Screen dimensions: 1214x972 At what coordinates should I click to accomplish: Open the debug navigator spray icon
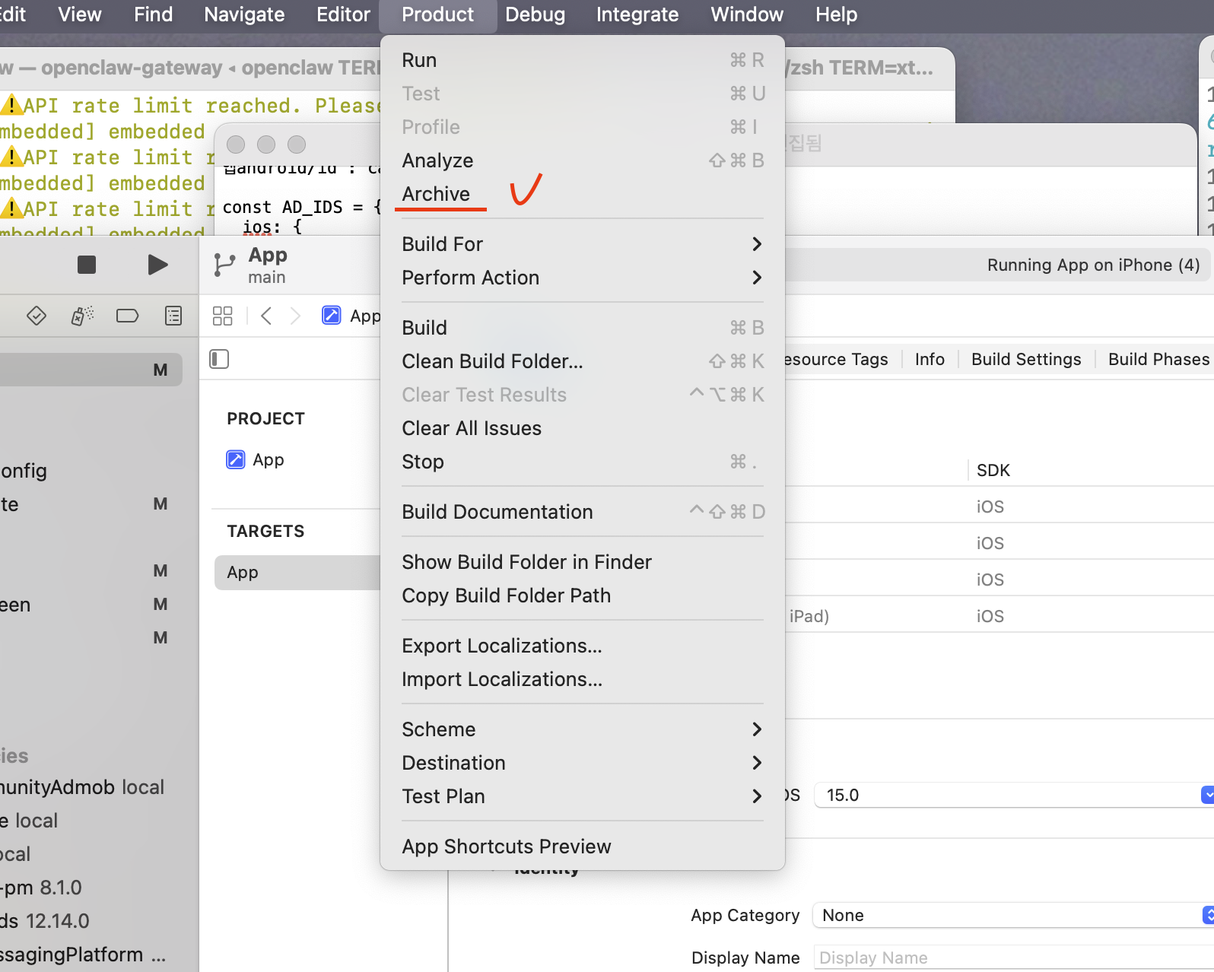click(82, 316)
